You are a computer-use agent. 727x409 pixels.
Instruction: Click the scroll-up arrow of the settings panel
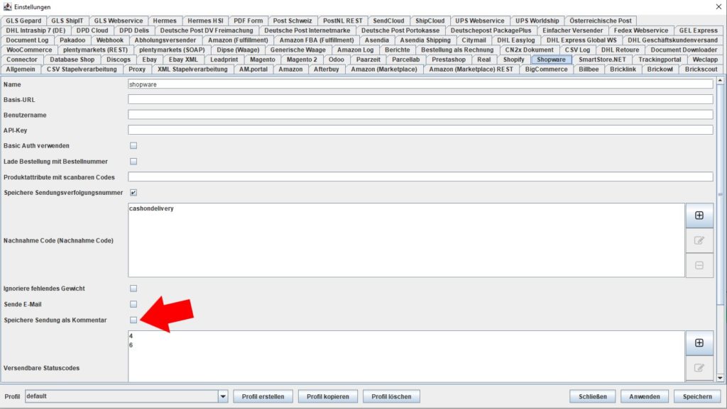[x=720, y=81]
